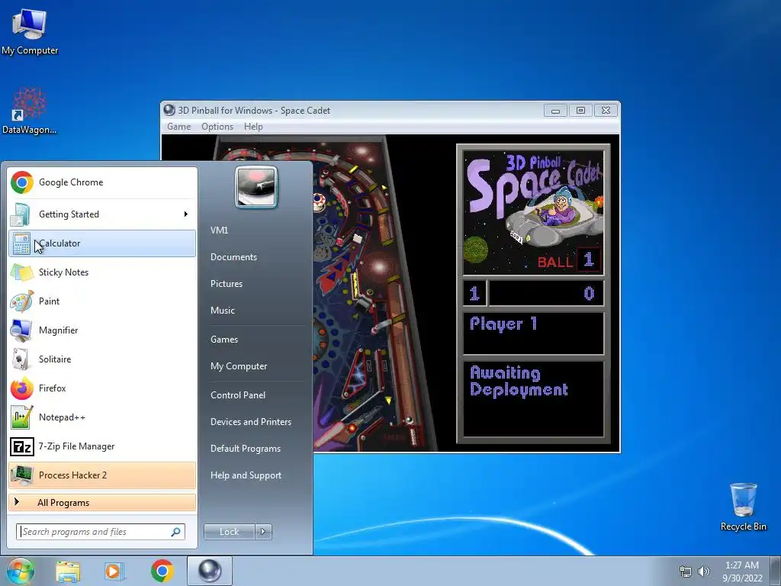Open Firefox icon in Start menu
Viewport: 781px width, 586px height.
(21, 388)
